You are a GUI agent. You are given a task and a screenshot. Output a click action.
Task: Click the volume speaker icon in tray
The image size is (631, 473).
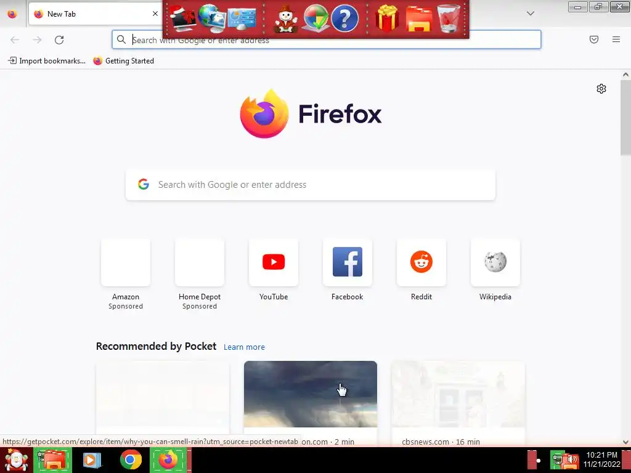coord(571,460)
